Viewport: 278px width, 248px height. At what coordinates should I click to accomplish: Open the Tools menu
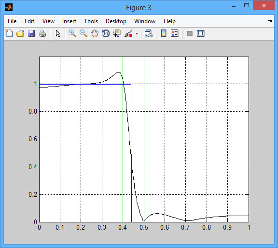[91, 21]
